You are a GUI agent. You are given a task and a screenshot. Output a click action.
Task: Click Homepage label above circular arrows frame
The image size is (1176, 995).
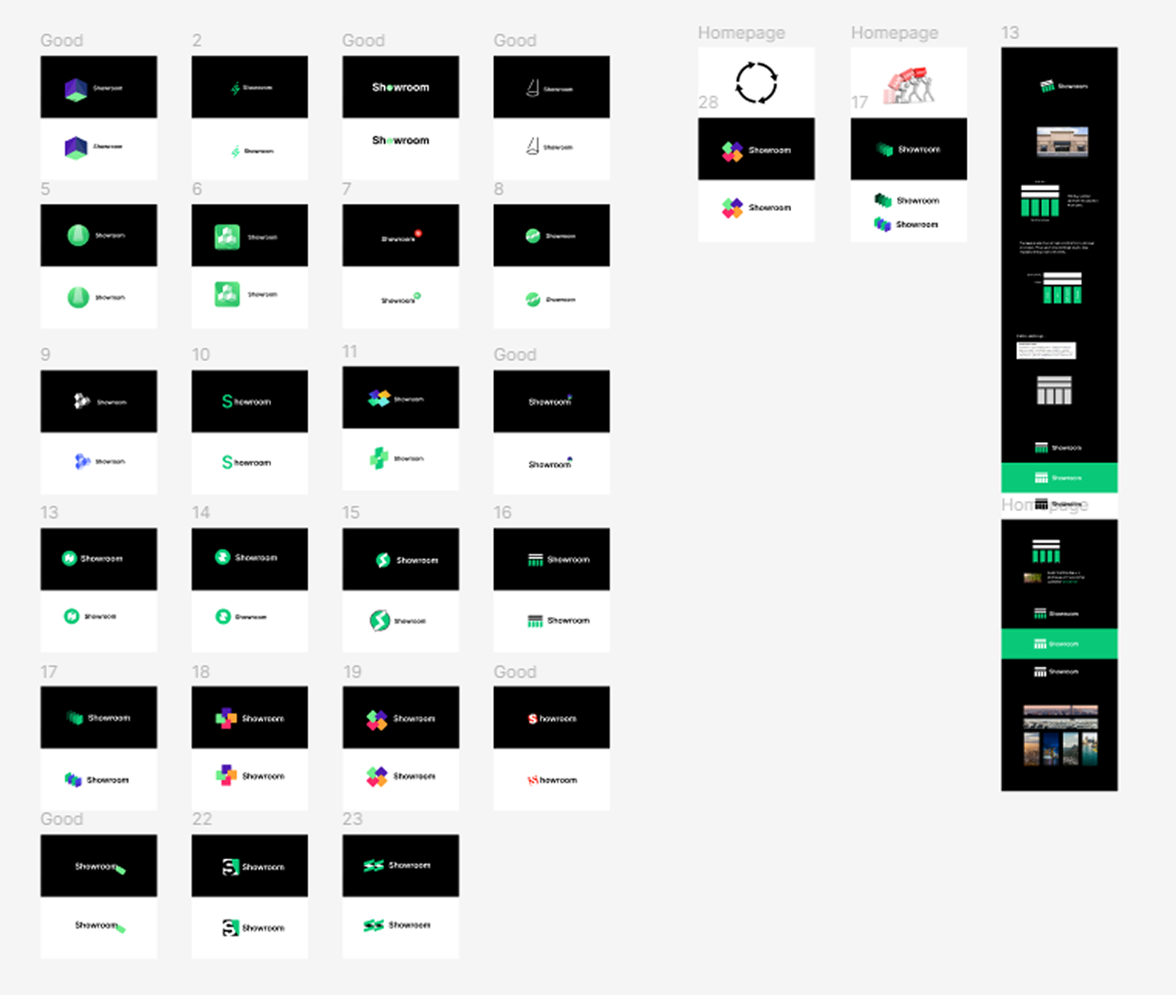click(x=741, y=33)
